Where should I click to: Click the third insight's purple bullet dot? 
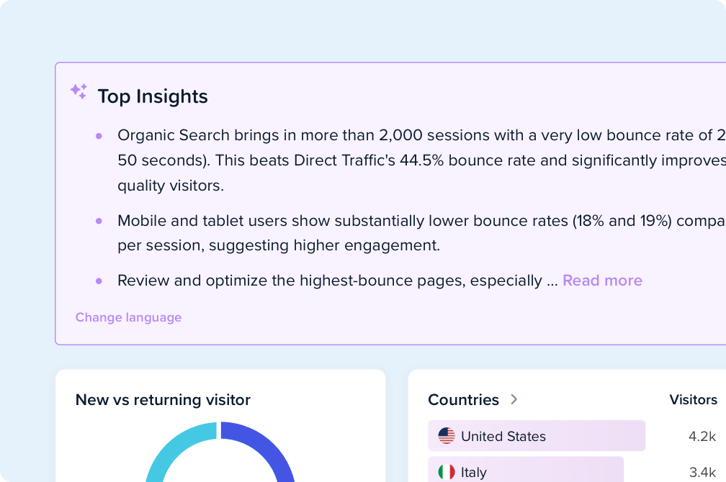pyautogui.click(x=99, y=281)
